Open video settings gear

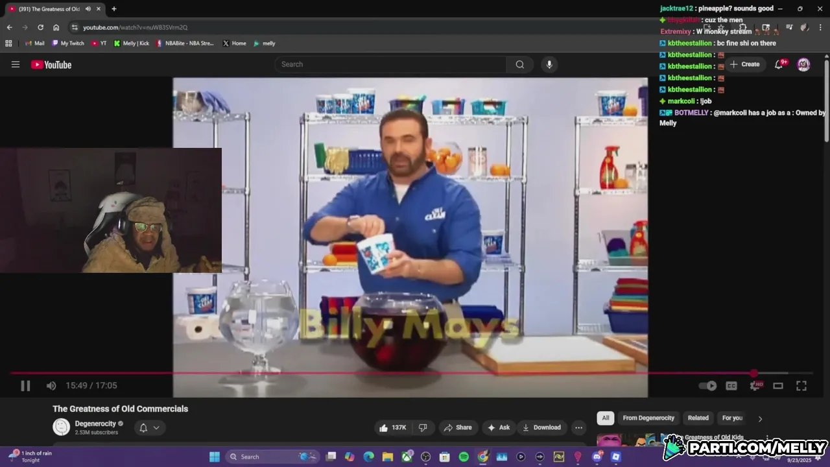pos(755,385)
